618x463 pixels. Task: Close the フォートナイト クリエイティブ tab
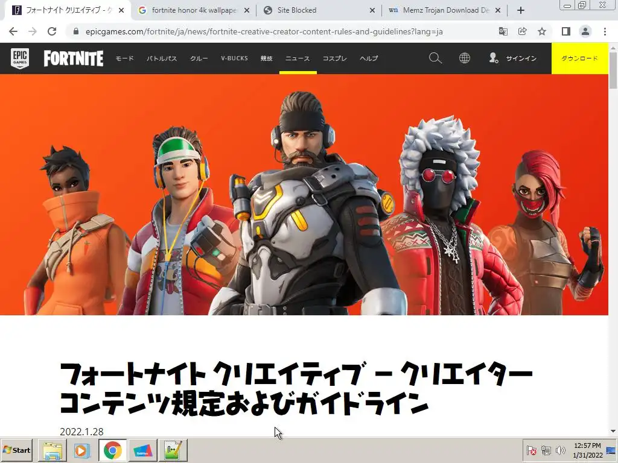(121, 11)
